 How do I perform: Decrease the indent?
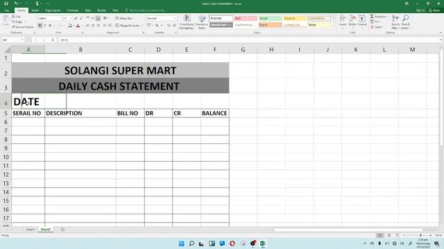pyautogui.click(x=105, y=26)
